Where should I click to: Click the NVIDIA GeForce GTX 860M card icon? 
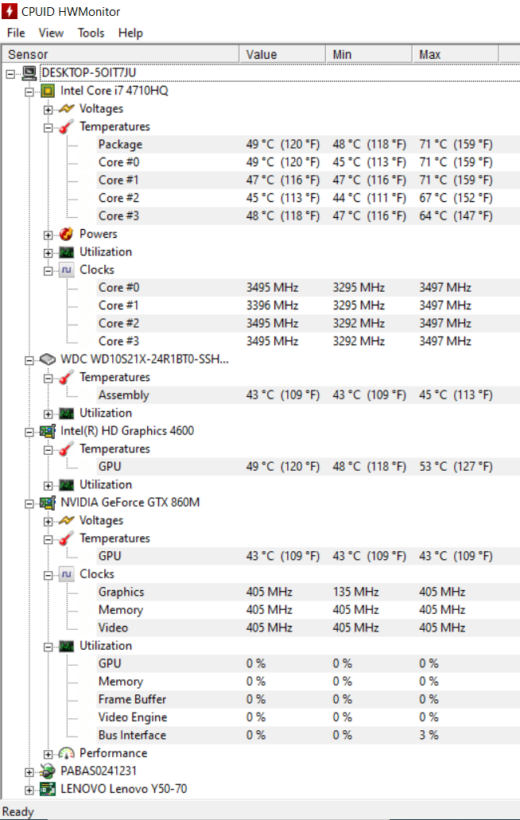pos(48,503)
